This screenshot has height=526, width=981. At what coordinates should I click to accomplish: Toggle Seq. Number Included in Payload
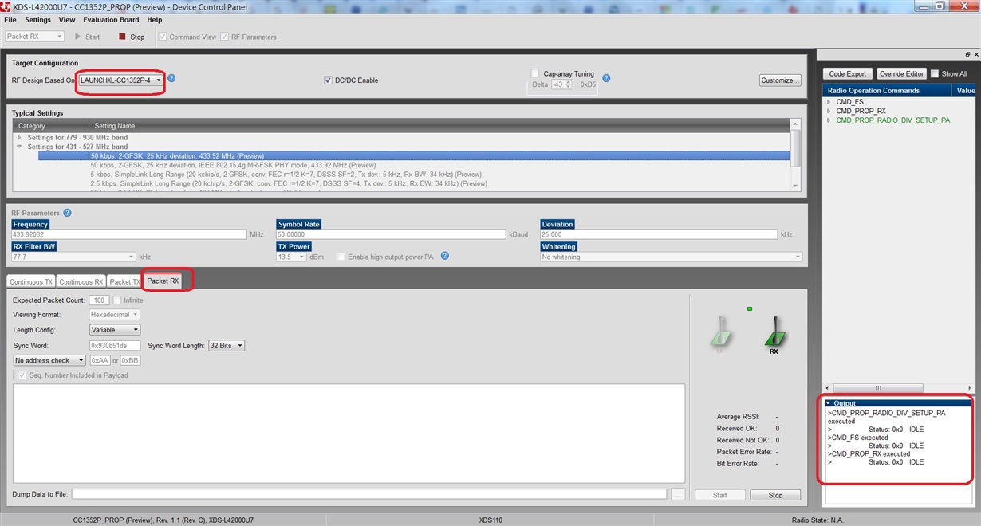click(22, 375)
